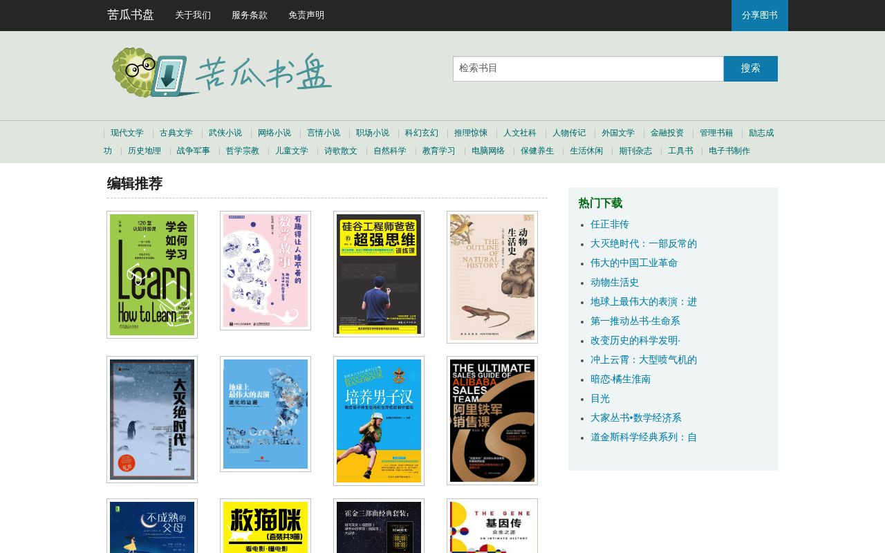
Task: Open 冲上云霄：大型喷气机的 in 热门下载
Action: pyautogui.click(x=644, y=359)
